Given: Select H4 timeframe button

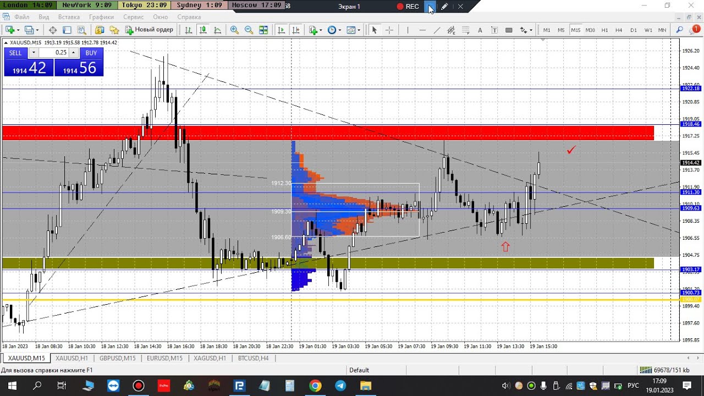Looking at the screenshot, I should click(x=619, y=30).
